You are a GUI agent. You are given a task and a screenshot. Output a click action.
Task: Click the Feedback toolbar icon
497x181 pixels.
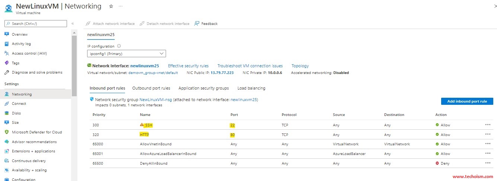197,23
